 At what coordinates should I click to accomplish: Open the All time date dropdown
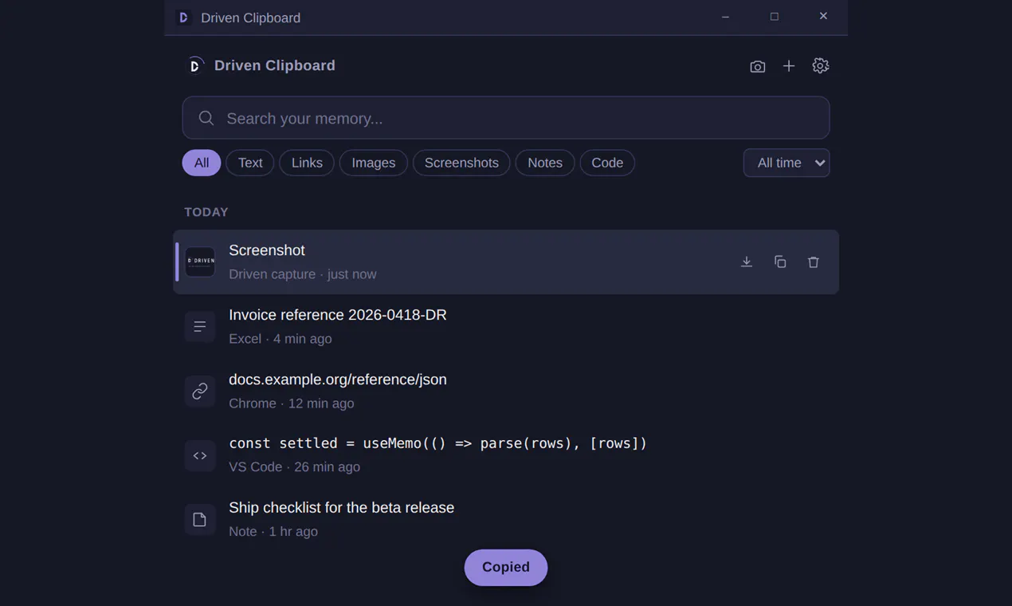786,163
